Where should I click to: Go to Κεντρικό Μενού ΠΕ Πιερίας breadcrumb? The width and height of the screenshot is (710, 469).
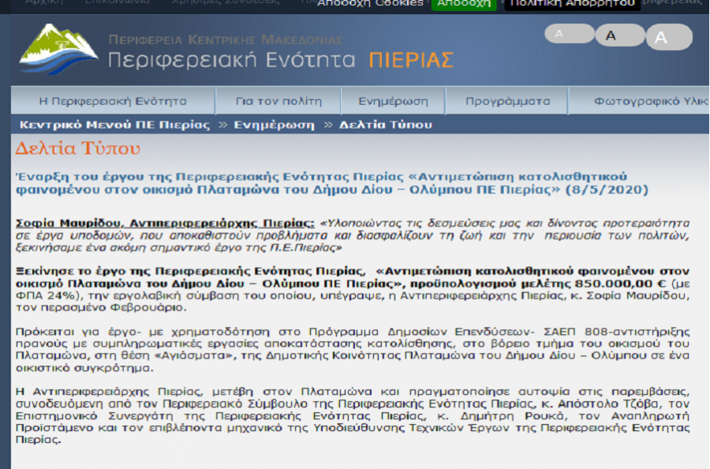coord(114,125)
